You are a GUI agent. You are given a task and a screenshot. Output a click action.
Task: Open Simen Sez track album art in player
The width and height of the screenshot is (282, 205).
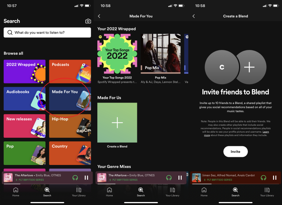(196, 178)
